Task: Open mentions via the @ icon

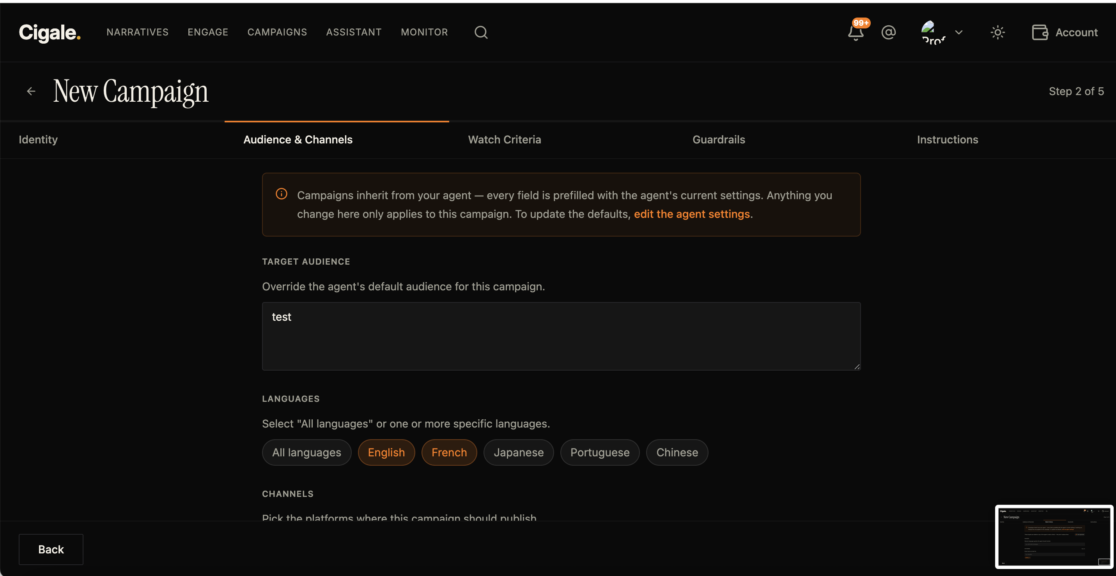Action: point(889,32)
